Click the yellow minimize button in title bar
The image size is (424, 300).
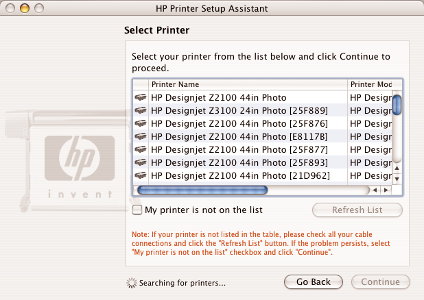pos(25,8)
